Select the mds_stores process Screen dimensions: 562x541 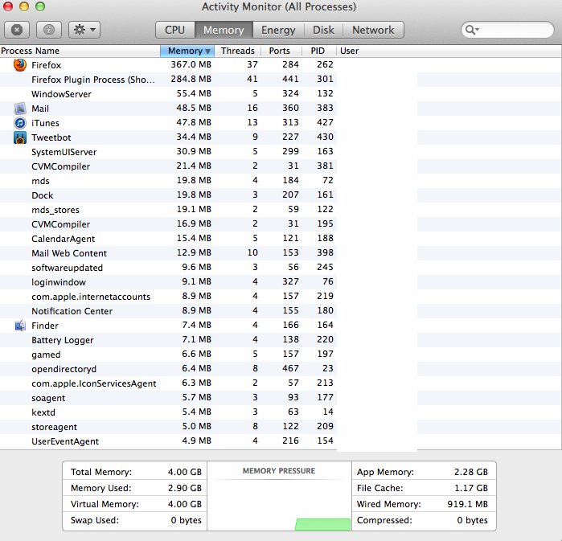coord(281,210)
